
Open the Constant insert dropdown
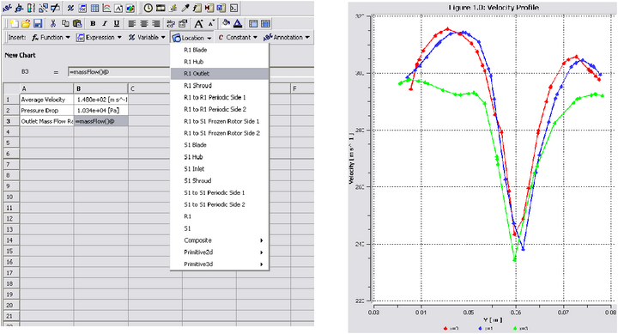click(x=238, y=38)
